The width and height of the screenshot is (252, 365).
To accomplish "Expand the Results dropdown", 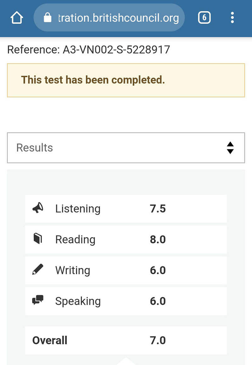I will click(126, 148).
